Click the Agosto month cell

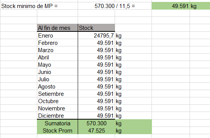pyautogui.click(x=57, y=87)
